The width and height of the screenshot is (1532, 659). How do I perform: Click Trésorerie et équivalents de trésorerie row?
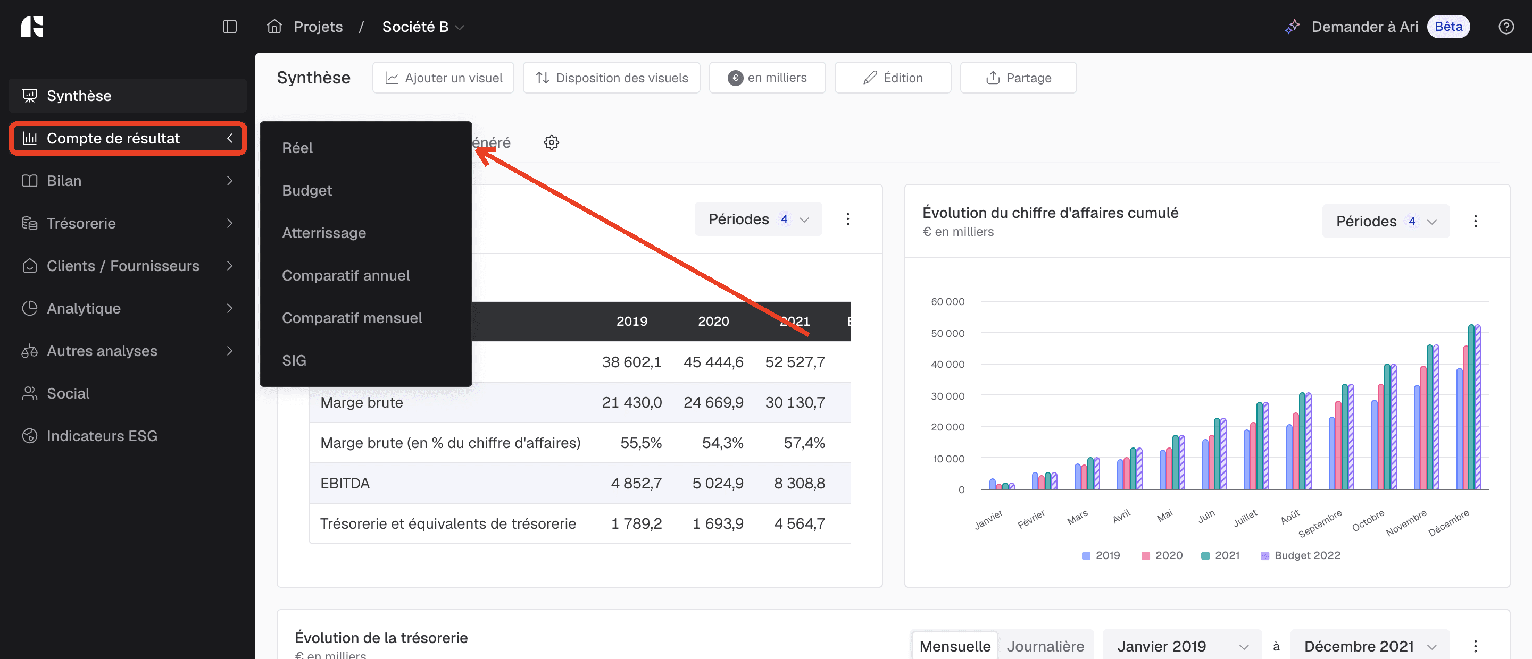click(x=580, y=523)
